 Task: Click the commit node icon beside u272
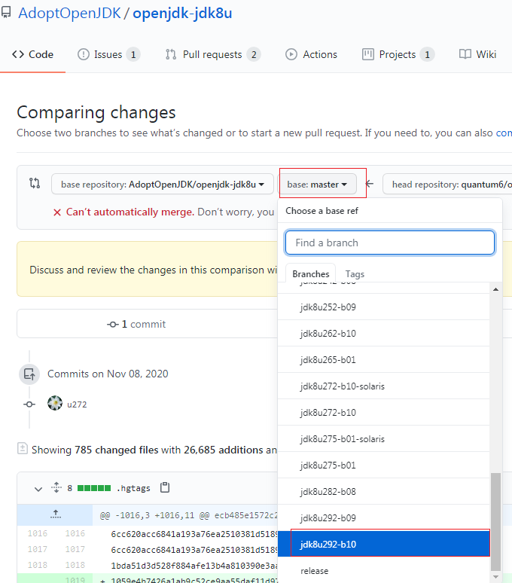click(29, 404)
